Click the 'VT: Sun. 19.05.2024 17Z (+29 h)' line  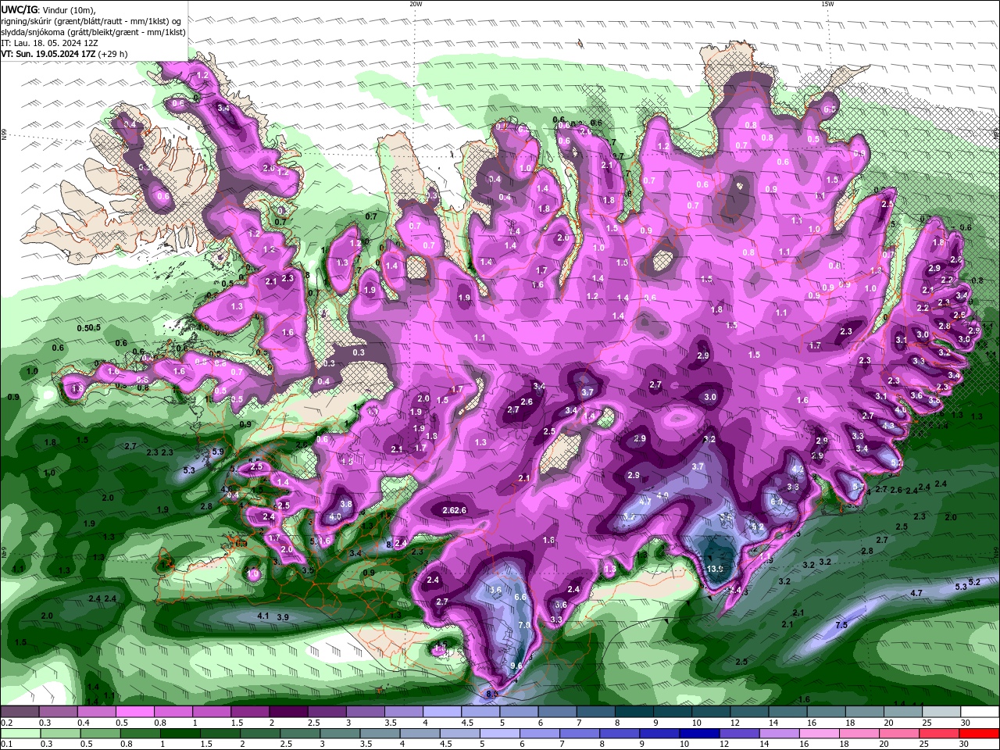(x=64, y=54)
